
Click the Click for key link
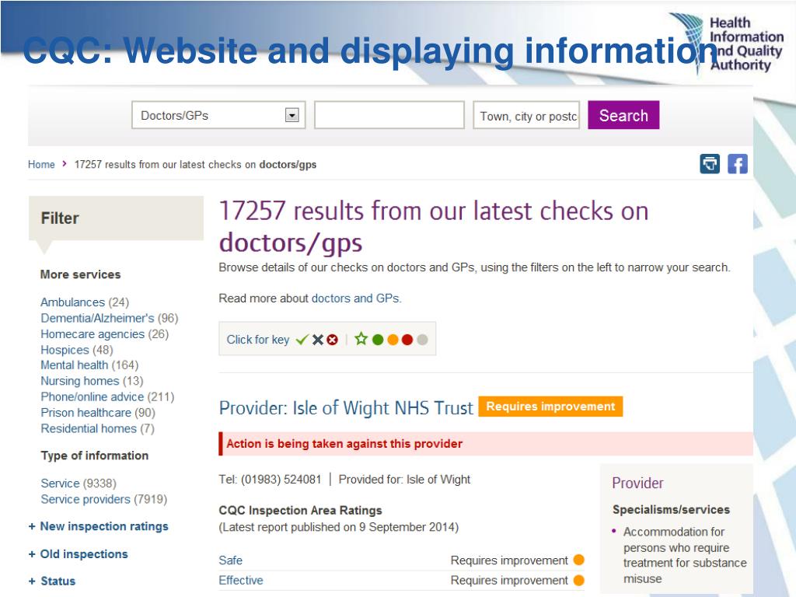coord(258,340)
